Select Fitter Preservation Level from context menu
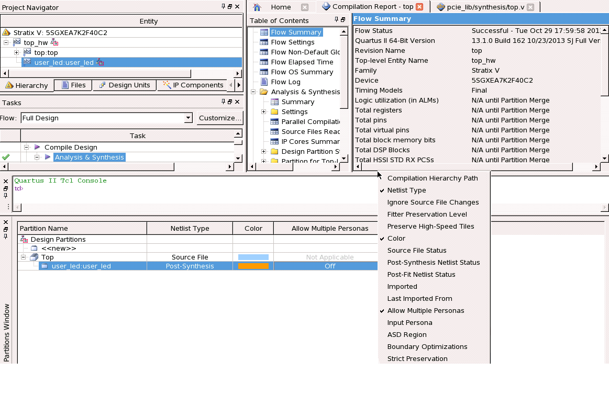This screenshot has height=406, width=609. click(427, 215)
